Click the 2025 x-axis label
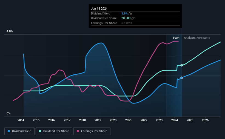This screenshot has height=139, width=225. [190, 120]
